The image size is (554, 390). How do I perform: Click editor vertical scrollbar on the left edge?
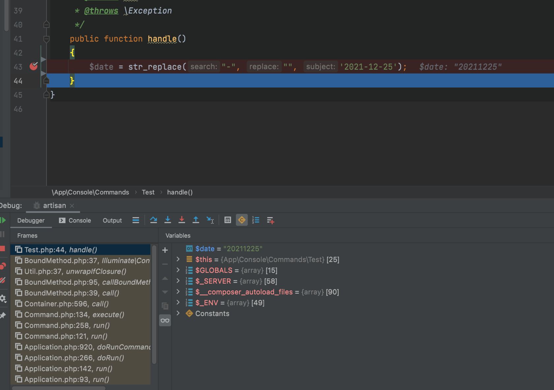(6, 16)
